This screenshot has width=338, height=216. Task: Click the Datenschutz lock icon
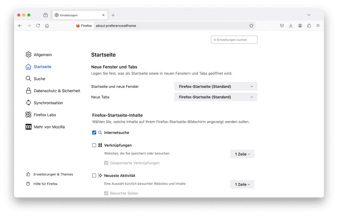tap(28, 91)
